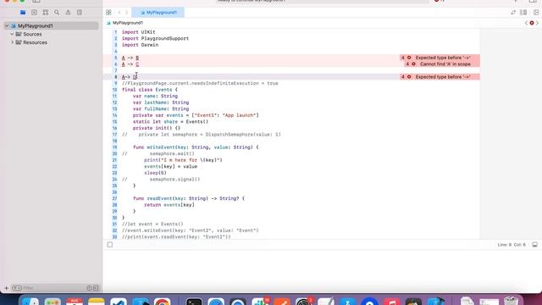
Task: Select the Resources folder row
Action: coord(51,42)
